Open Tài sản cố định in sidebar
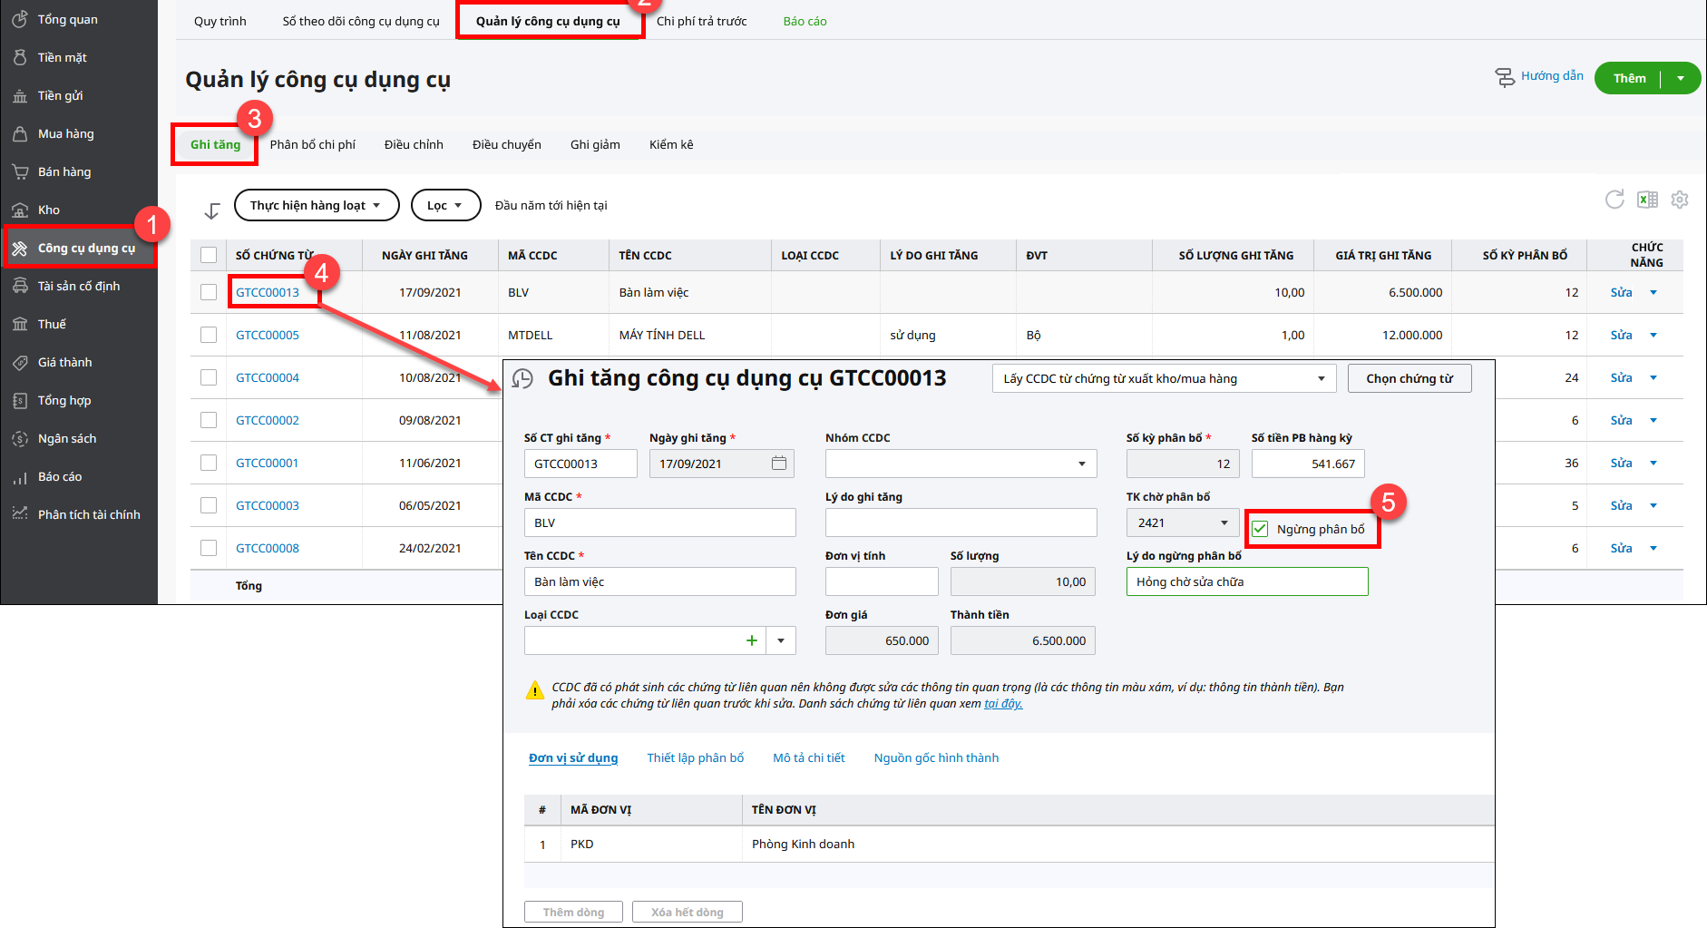This screenshot has height=928, width=1707. [79, 286]
